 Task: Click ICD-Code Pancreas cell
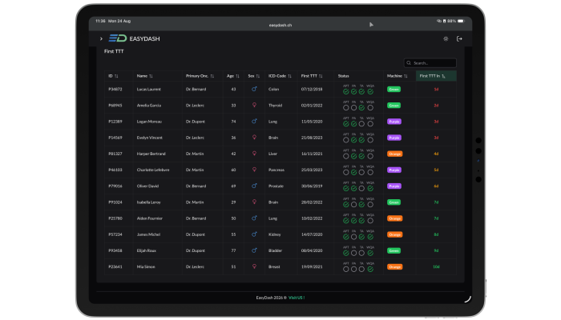[x=276, y=170]
